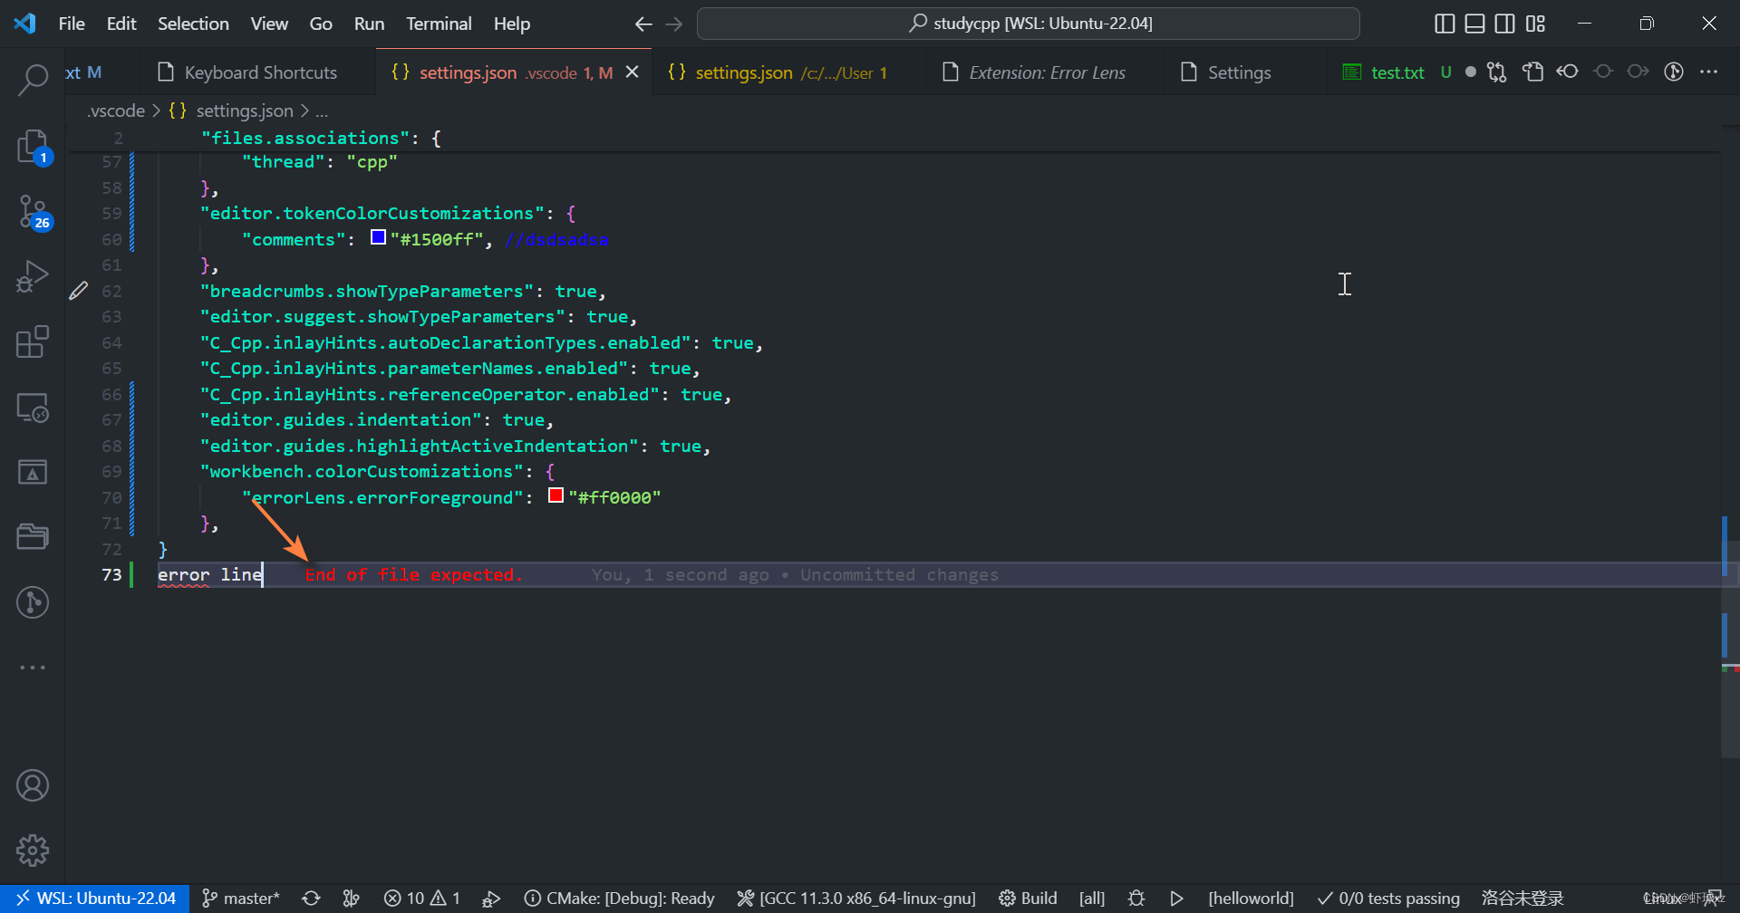This screenshot has width=1740, height=913.
Task: Open the Search view in activity bar
Action: [x=33, y=80]
